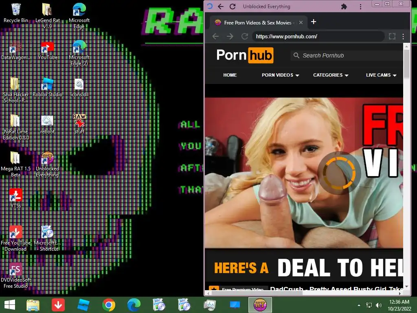Select the Microsoft Edge desktop shortcut
The width and height of the screenshot is (417, 313).
pos(79,15)
